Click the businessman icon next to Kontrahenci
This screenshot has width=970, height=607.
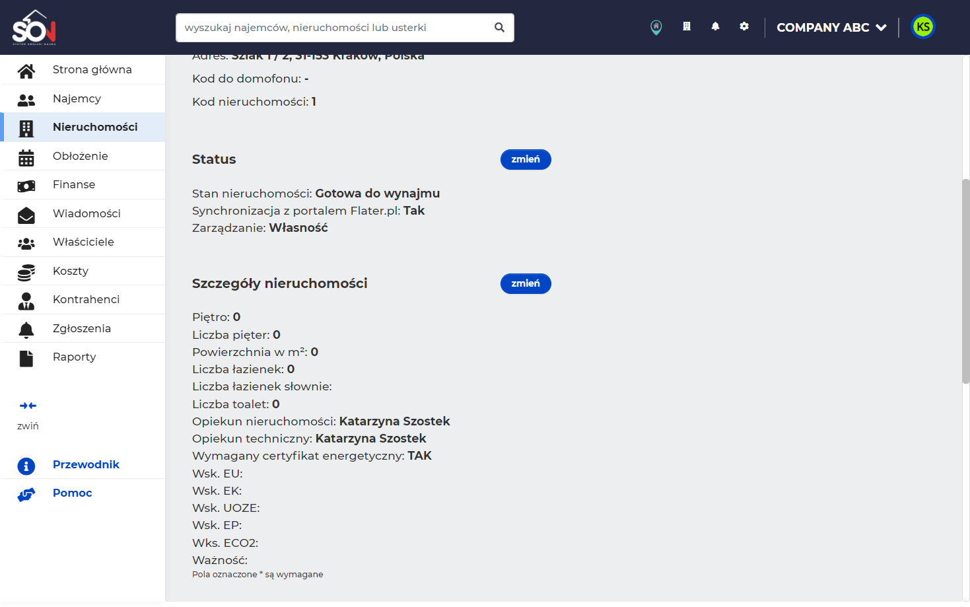(26, 301)
